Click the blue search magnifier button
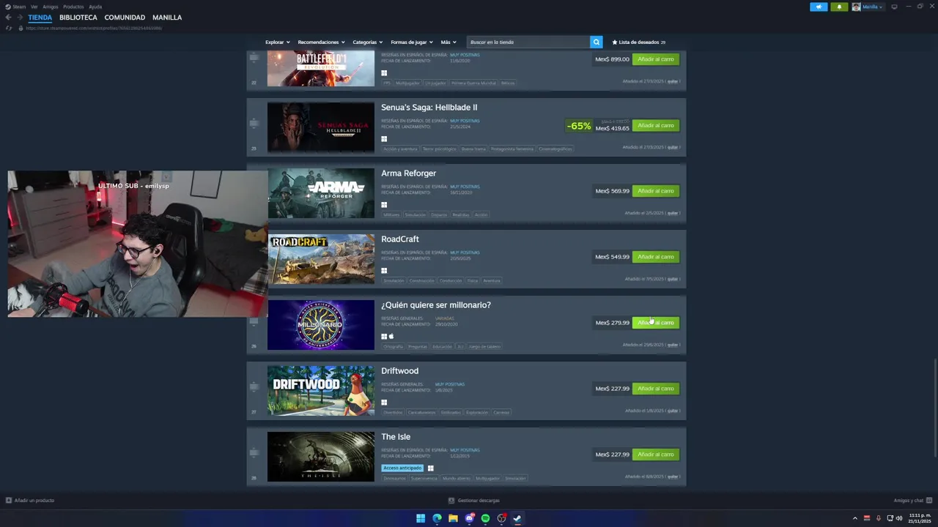Screen dimensions: 938x527 point(597,42)
